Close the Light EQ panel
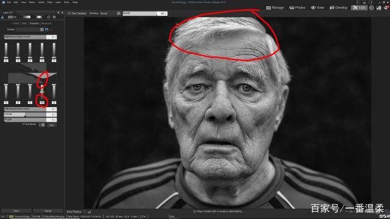The height and width of the screenshot is (219, 390). pos(62,12)
